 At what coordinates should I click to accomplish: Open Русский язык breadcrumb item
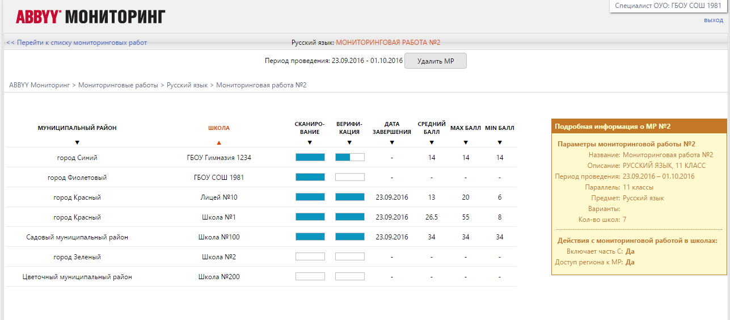187,85
